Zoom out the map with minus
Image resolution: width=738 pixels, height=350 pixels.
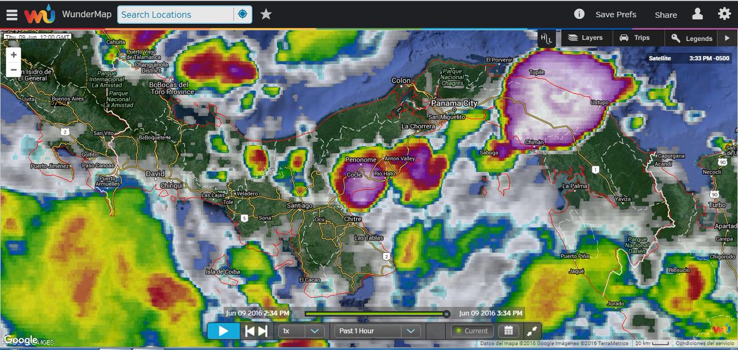tap(14, 69)
